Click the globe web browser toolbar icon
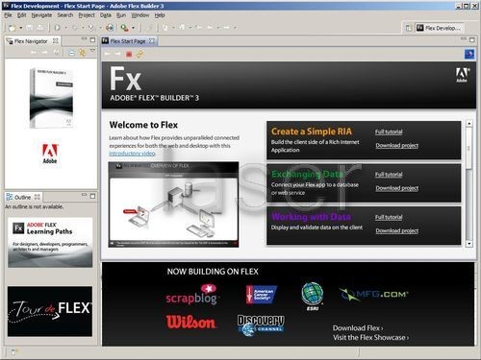The width and height of the screenshot is (481, 360). coord(110,28)
